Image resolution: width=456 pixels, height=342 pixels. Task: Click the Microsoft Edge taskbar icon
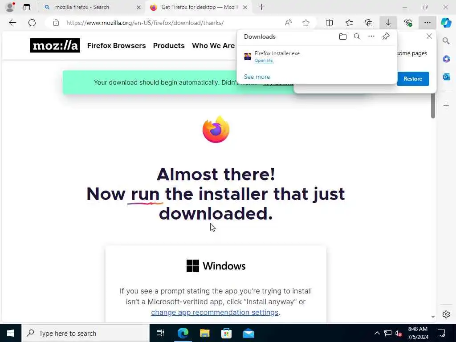click(183, 333)
